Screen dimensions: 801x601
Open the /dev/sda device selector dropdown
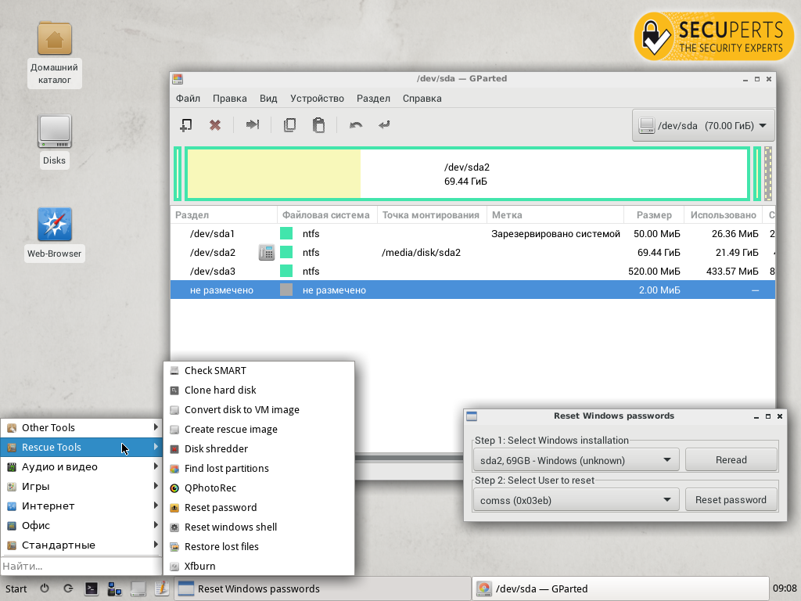point(703,125)
